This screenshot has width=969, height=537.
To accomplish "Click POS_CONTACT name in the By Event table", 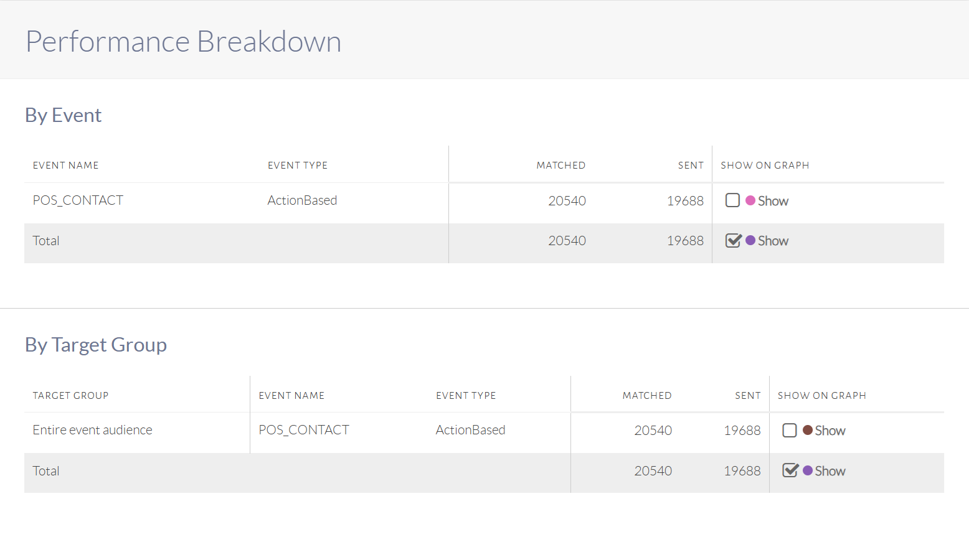I will point(78,200).
